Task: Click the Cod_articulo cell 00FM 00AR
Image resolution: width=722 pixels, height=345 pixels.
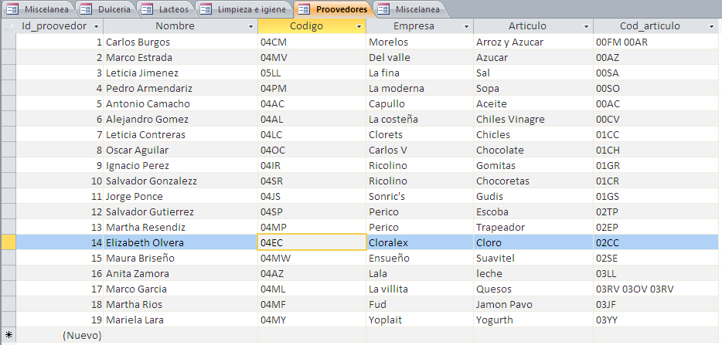Action: 656,42
